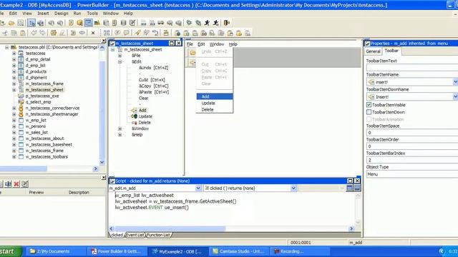Switch to the Event List tab

pyautogui.click(x=135, y=235)
